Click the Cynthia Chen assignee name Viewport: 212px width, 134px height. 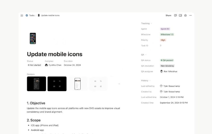click(x=55, y=65)
